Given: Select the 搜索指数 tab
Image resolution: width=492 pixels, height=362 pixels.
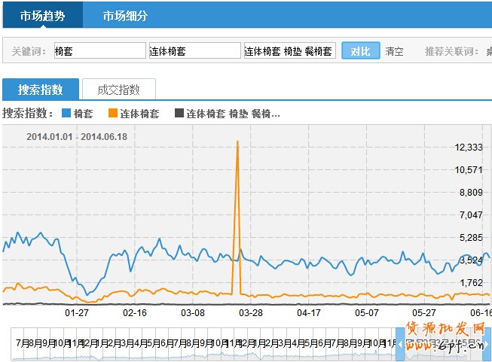Looking at the screenshot, I should (x=41, y=90).
